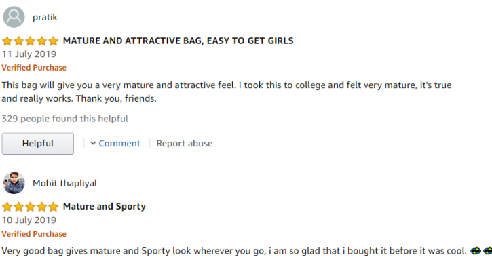Open review titled Mature and Sporty
Image resolution: width=492 pixels, height=259 pixels.
tap(105, 206)
